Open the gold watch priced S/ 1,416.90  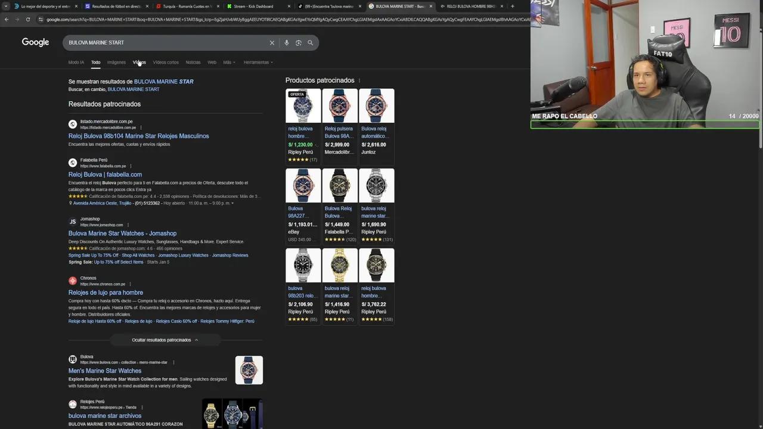(x=340, y=285)
